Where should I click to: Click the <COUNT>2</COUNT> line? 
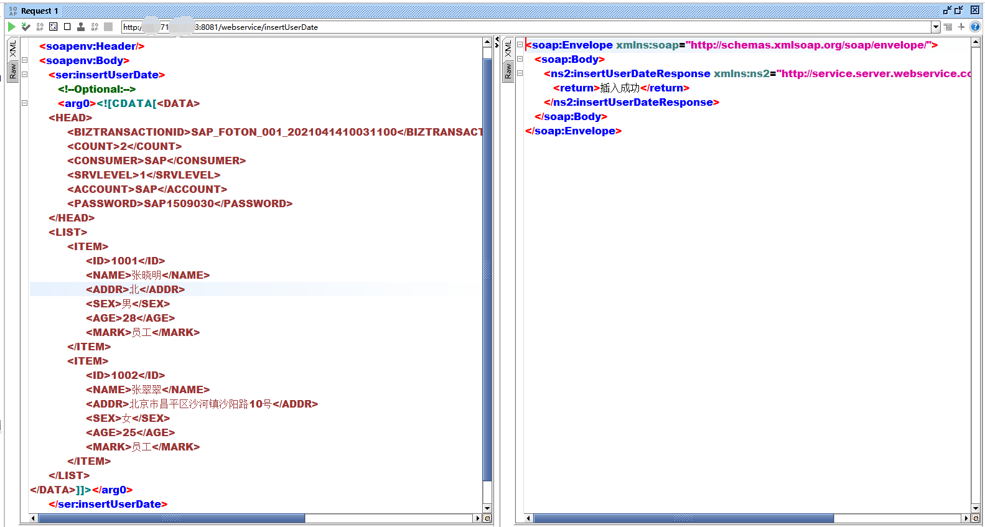point(124,146)
